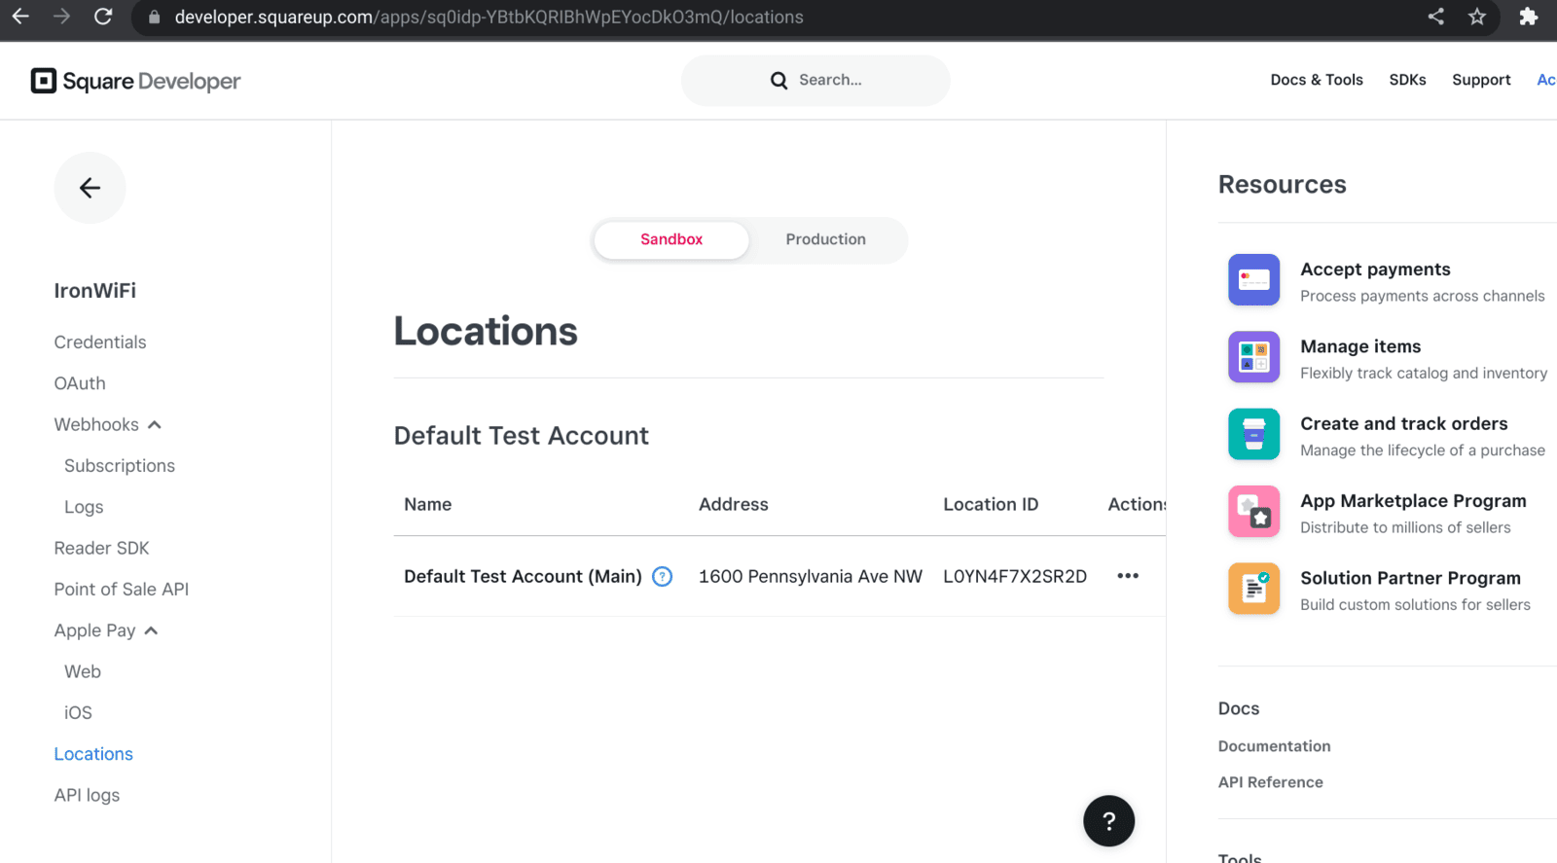Open the three-dot actions menu for location
Screen dimensions: 1557x863
[x=1128, y=576]
